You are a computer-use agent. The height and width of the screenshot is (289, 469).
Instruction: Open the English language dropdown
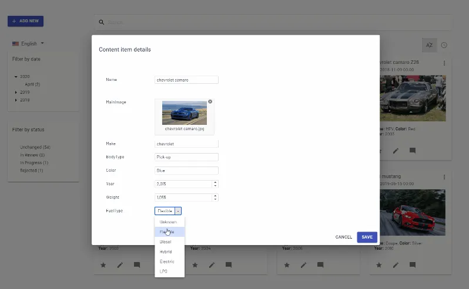point(28,43)
